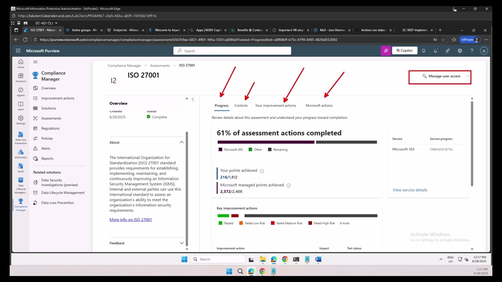Viewport: 502px width, 282px height.
Task: Open notifications bell in Purview header
Action: (424, 51)
